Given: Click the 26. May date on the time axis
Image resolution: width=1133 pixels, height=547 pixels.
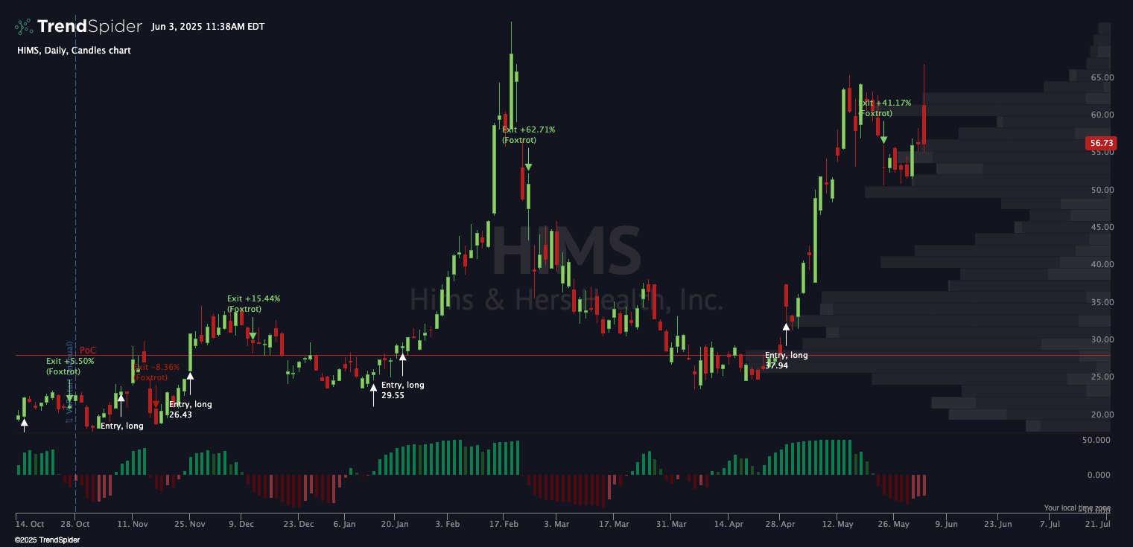Looking at the screenshot, I should [895, 524].
